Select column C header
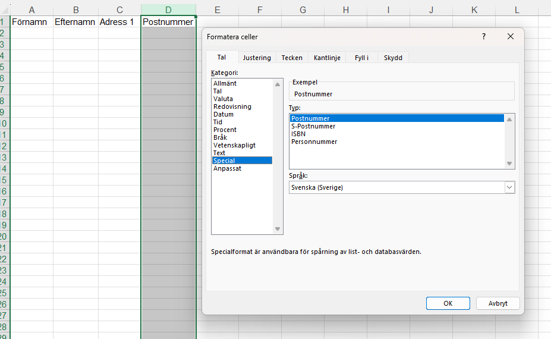 pos(119,10)
